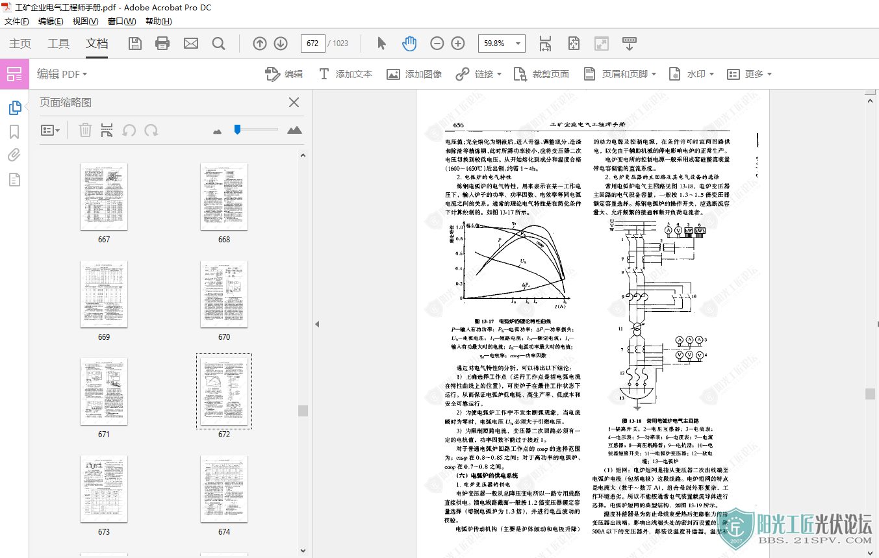This screenshot has height=558, width=879.
Task: Click 添加文本 add text button
Action: [x=345, y=74]
